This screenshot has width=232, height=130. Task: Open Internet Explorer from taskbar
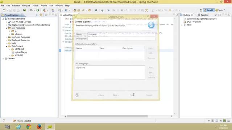coord(18,127)
